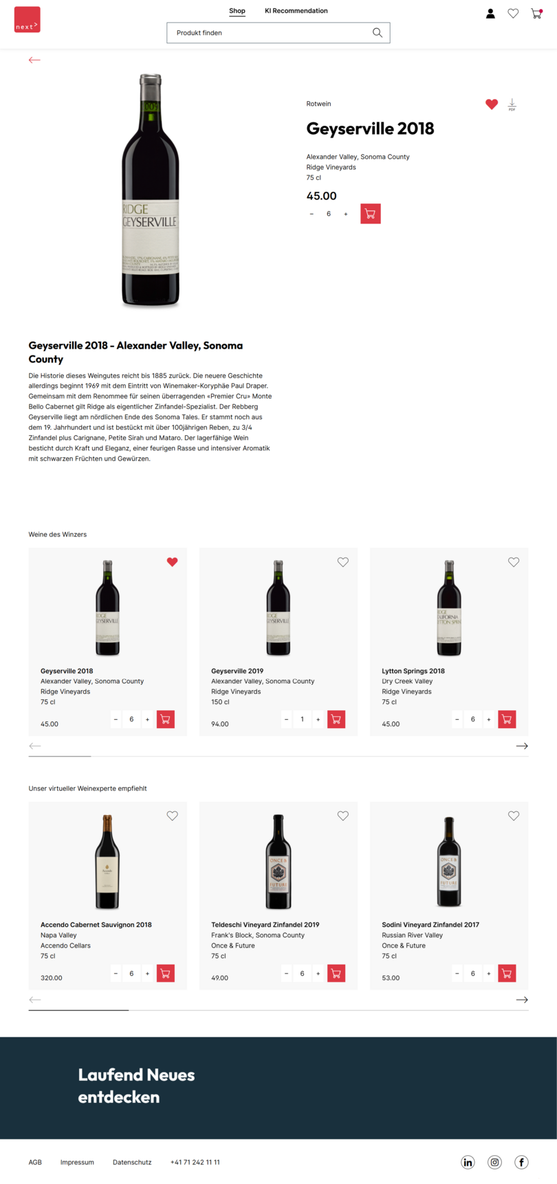Switch to KI Recommendation tab
557x1184 pixels.
[296, 11]
